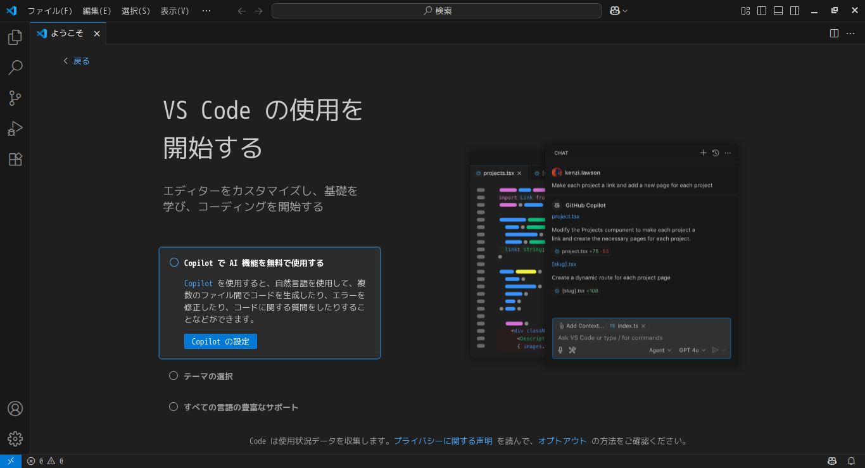The image size is (865, 468).
Task: Click the Copilot の設定 button
Action: click(220, 341)
